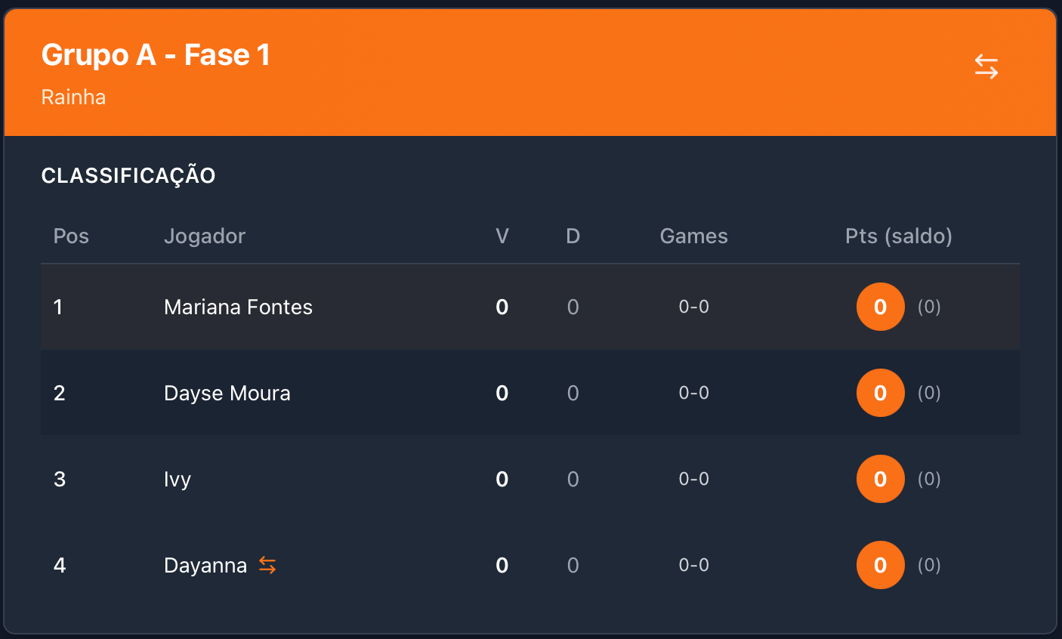Click the Pts (saldo) column header
This screenshot has height=639, width=1062.
click(898, 236)
